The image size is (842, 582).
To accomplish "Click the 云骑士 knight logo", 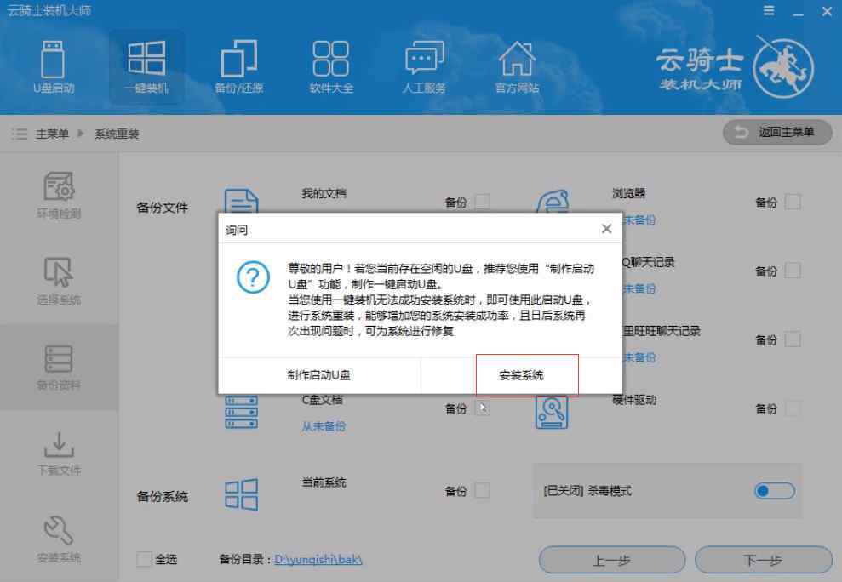I will point(783,68).
